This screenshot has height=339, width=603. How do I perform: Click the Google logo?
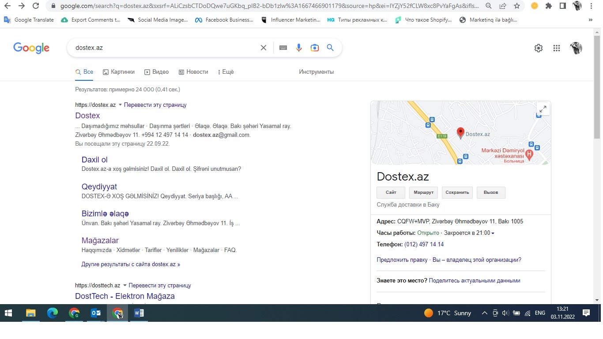coord(31,48)
